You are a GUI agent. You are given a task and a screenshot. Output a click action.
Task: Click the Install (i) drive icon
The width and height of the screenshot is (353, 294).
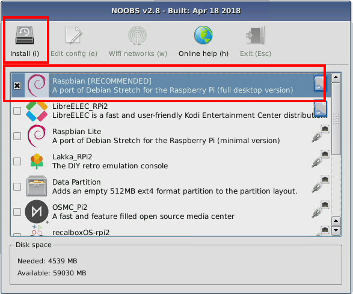(x=25, y=35)
